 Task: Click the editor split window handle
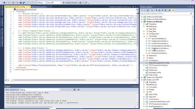point(137,9)
